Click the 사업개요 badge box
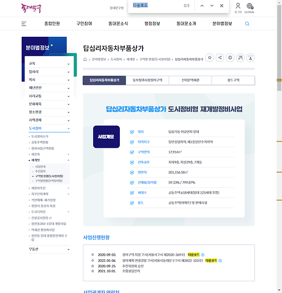The width and height of the screenshot is (282, 293). coord(106,137)
